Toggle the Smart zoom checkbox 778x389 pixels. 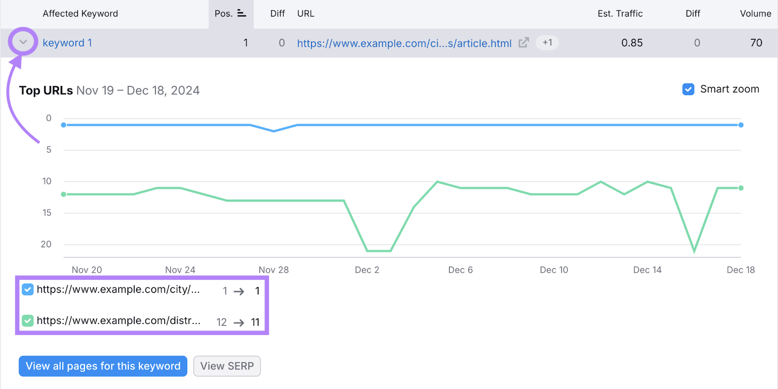pyautogui.click(x=688, y=89)
